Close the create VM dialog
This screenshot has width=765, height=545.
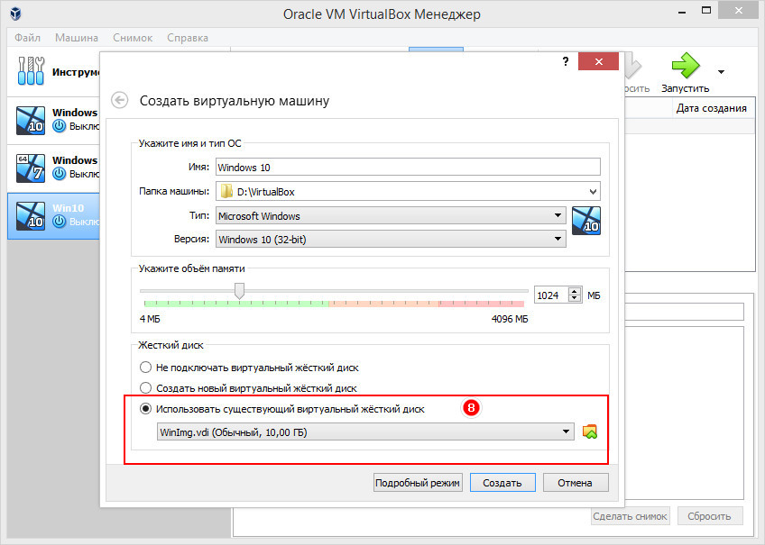pos(599,61)
